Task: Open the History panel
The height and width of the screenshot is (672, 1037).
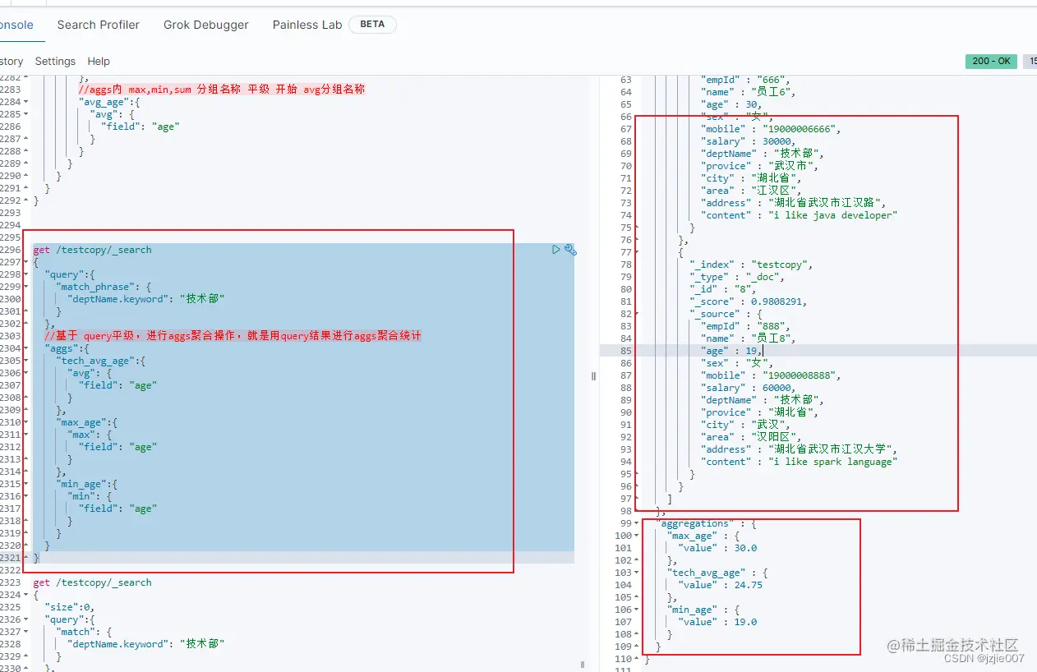Action: pos(10,61)
